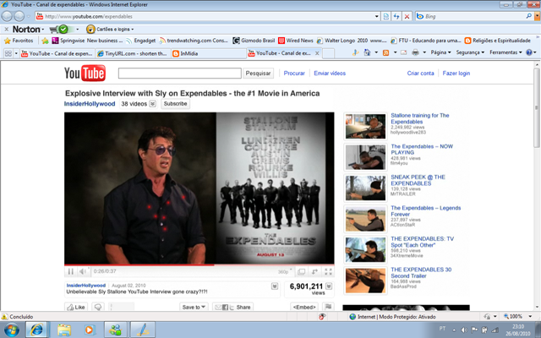Flag the video with flag icon

coord(328,307)
